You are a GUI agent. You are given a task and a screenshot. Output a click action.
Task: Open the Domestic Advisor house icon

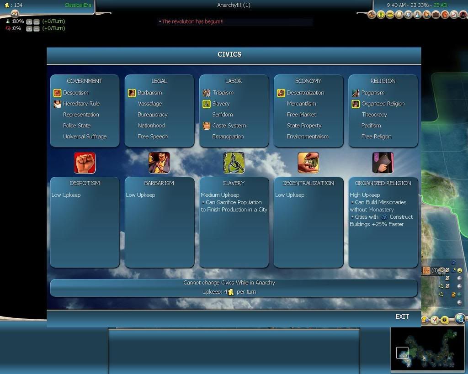[x=372, y=15]
